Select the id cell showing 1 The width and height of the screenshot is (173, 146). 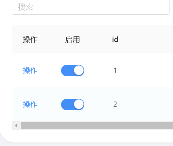[x=115, y=70]
